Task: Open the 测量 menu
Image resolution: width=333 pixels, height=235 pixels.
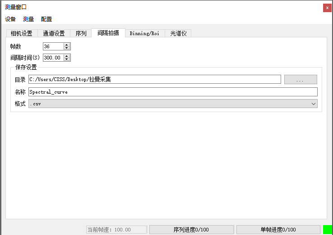Action: 28,19
